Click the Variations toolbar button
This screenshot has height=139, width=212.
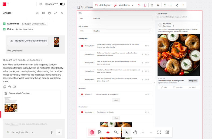click(122, 5)
